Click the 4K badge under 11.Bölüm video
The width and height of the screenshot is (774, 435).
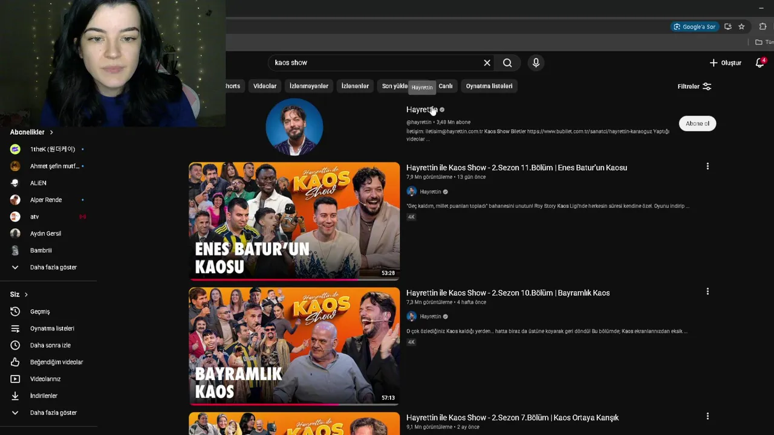411,217
